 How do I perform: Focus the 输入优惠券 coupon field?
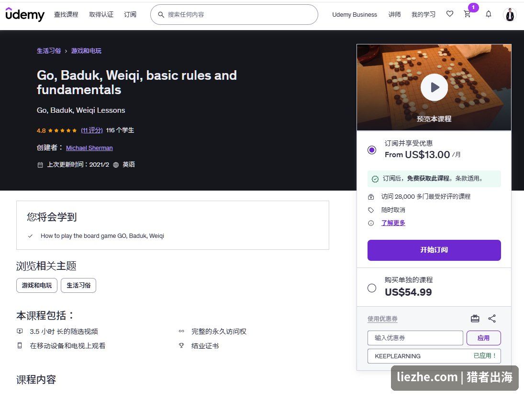pos(415,338)
